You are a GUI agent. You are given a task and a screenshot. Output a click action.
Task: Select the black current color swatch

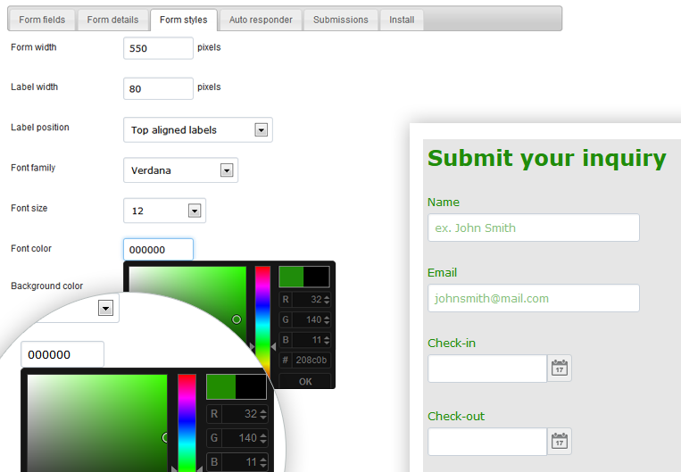pos(316,277)
